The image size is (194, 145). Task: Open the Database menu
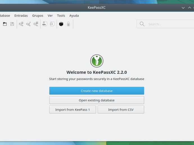[5, 15]
